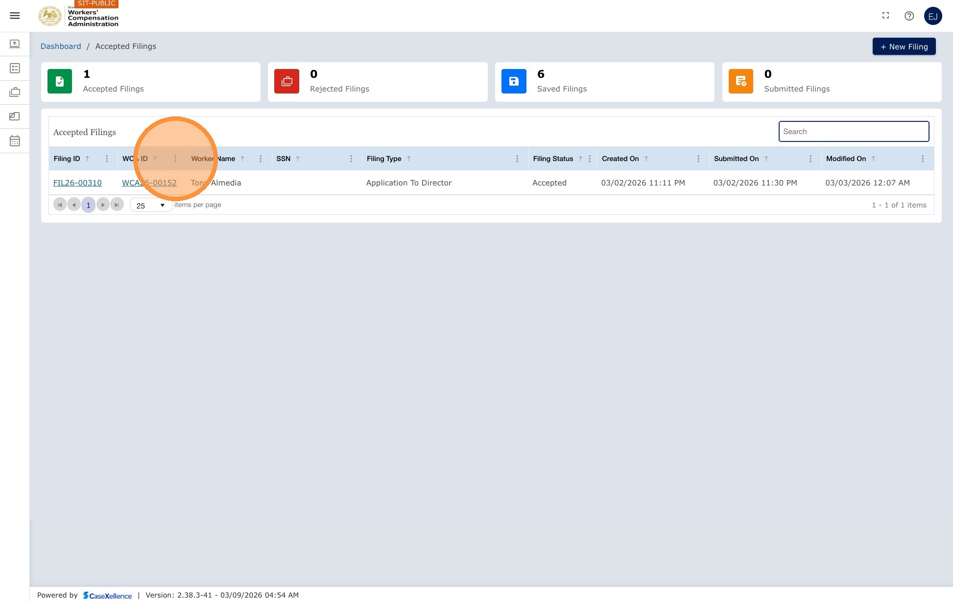
Task: Open Modified On column options menu
Action: pos(923,159)
